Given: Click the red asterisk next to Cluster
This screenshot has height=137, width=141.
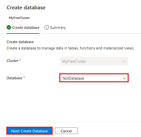Looking at the screenshot, I should (x=20, y=60).
